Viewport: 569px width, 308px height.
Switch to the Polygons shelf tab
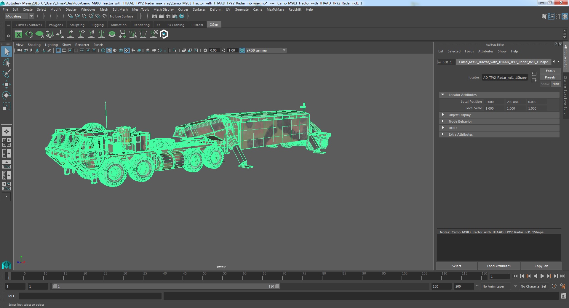click(x=56, y=25)
